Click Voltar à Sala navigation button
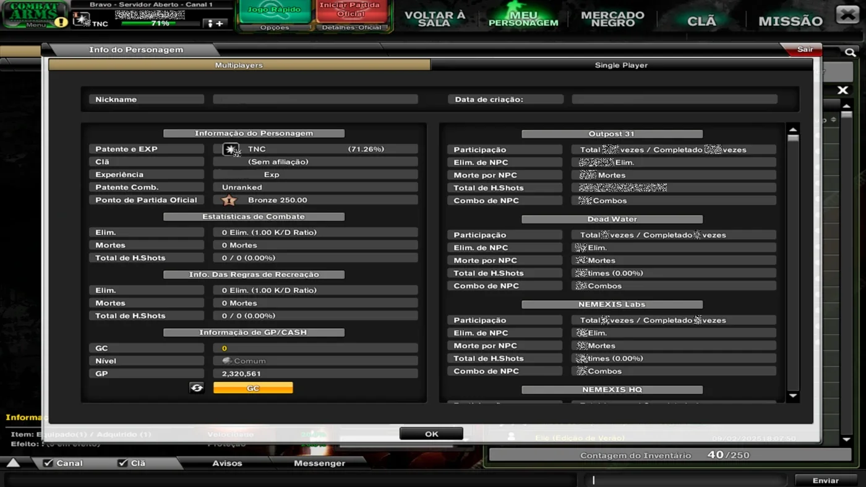The height and width of the screenshot is (487, 866). point(434,19)
